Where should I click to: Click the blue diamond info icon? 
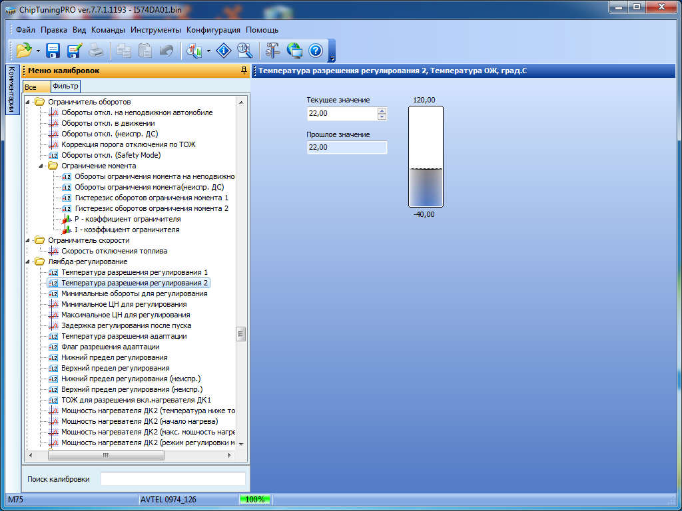(224, 51)
